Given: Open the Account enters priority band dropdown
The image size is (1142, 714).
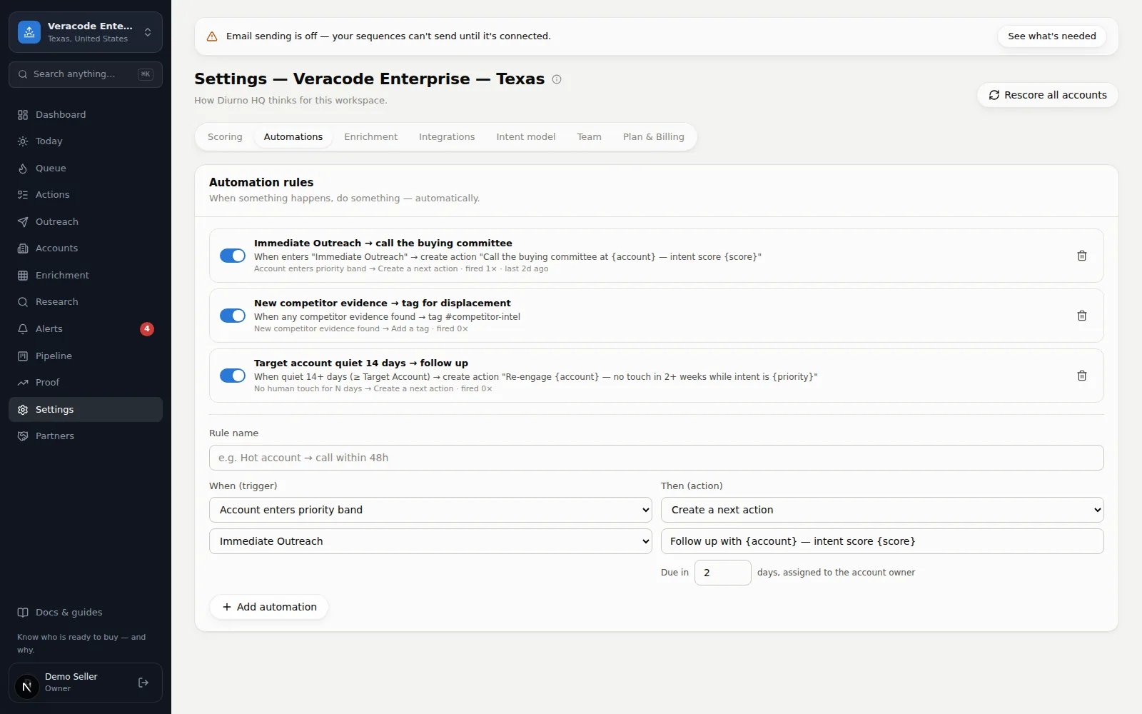Looking at the screenshot, I should [430, 510].
